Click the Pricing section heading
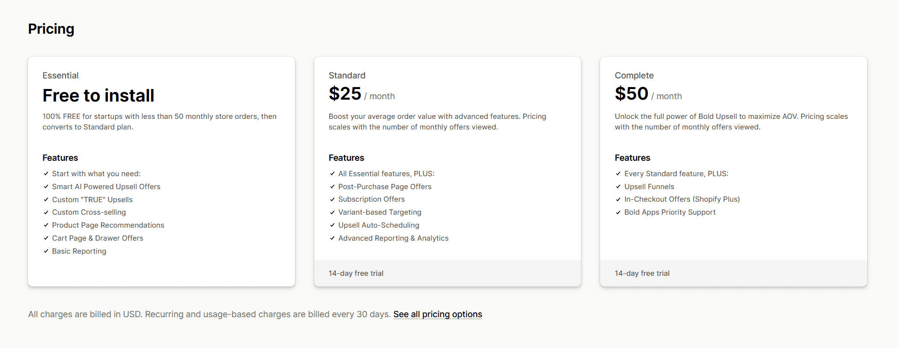 (x=51, y=29)
